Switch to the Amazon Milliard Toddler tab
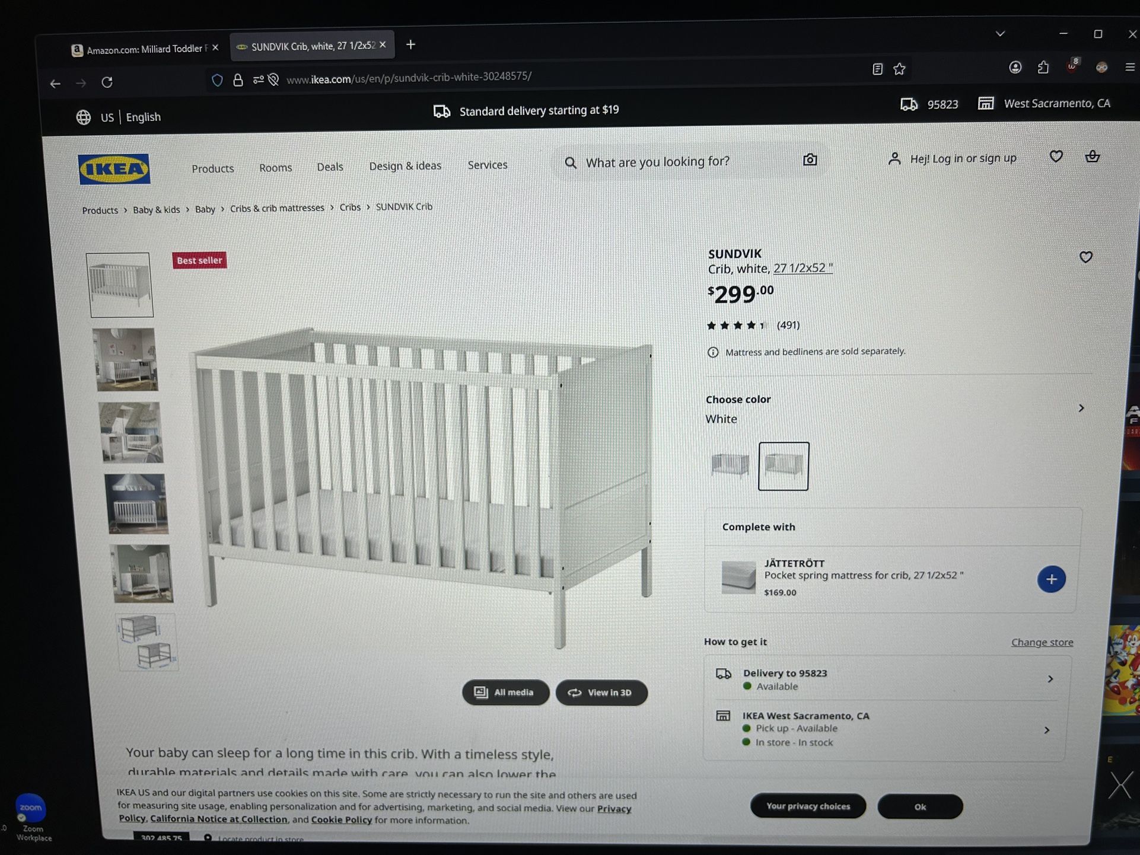The image size is (1140, 855). 145,49
